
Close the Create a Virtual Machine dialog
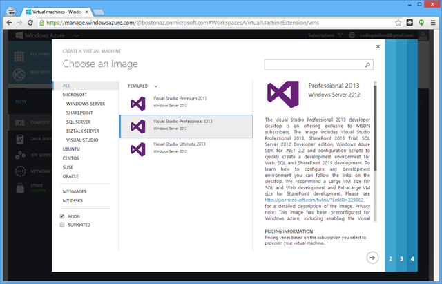point(378,47)
